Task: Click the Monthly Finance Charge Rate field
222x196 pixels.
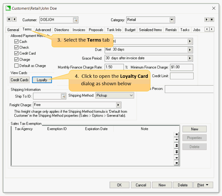Action: point(114,67)
